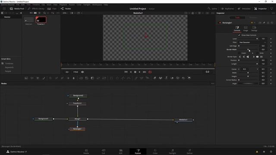Viewport: 276px width, 155px height.
Task: Open Project Settings gear icon
Action: point(271,152)
